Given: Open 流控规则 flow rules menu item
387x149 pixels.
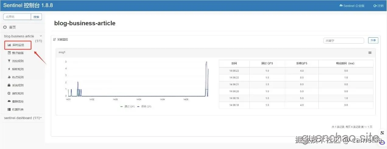Looking at the screenshot, I should click(16, 61).
